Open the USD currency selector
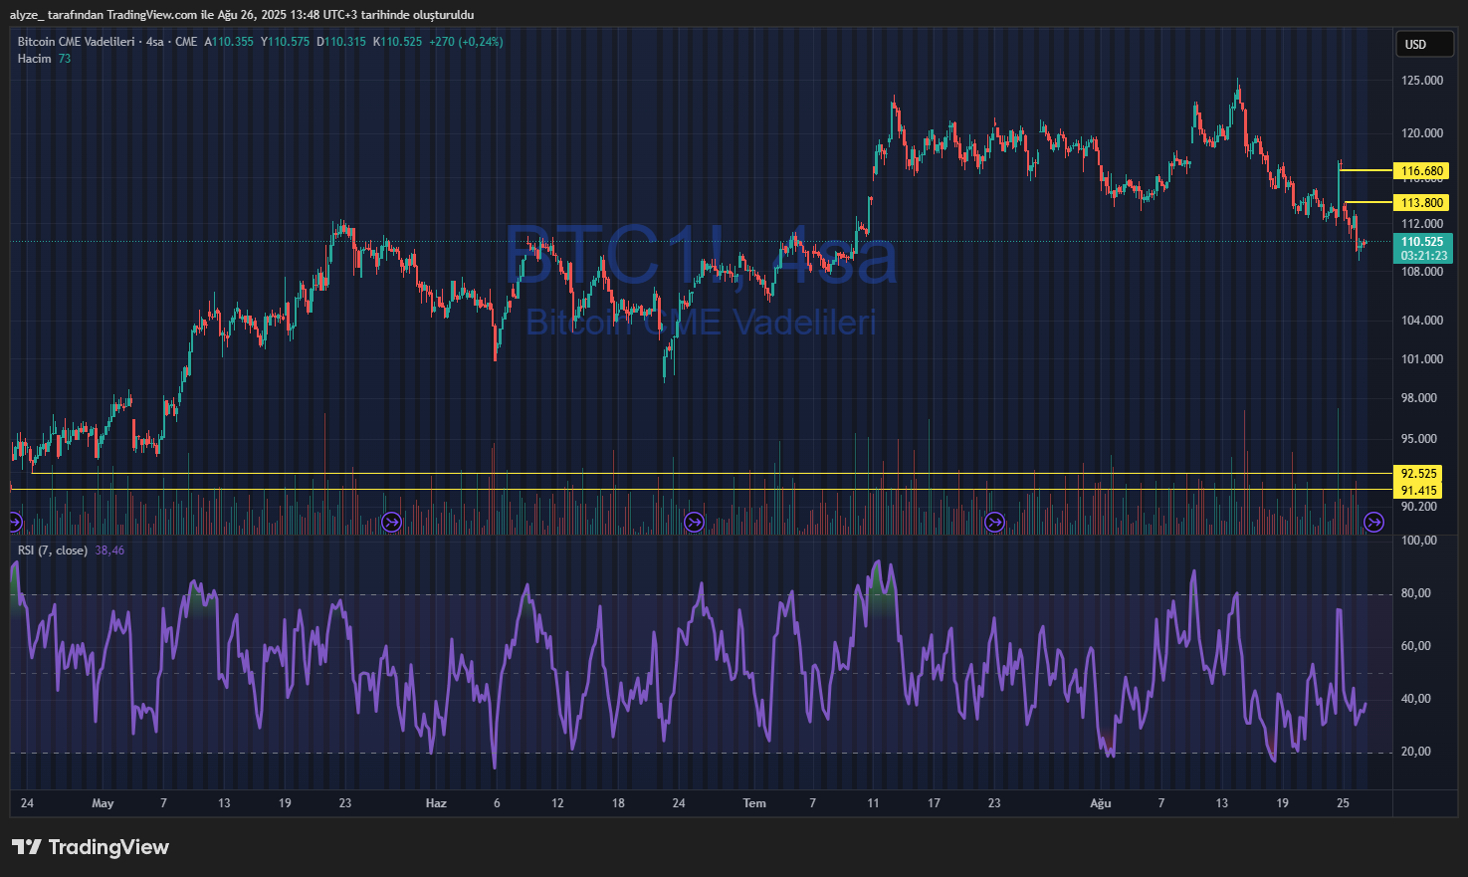The width and height of the screenshot is (1468, 877). click(1423, 45)
